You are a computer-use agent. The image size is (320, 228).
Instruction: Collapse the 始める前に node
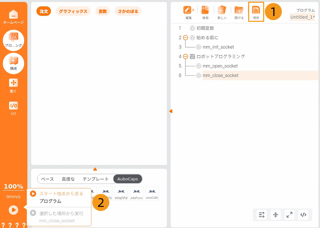185,37
